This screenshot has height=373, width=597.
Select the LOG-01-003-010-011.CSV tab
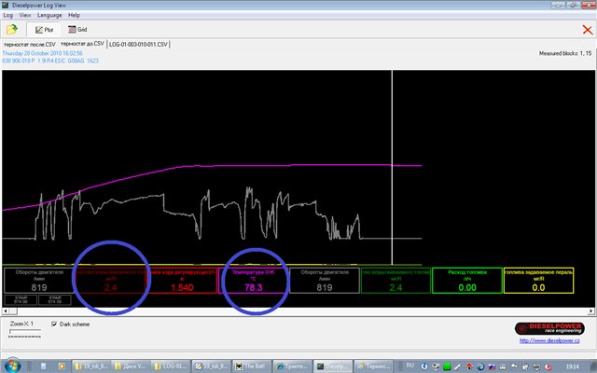[137, 44]
